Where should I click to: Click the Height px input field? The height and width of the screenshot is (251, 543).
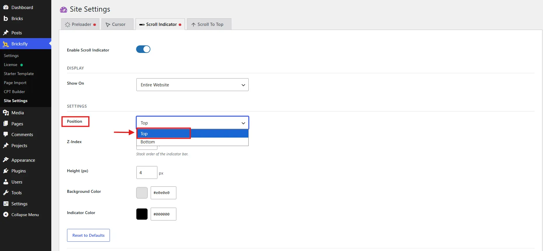(x=147, y=172)
